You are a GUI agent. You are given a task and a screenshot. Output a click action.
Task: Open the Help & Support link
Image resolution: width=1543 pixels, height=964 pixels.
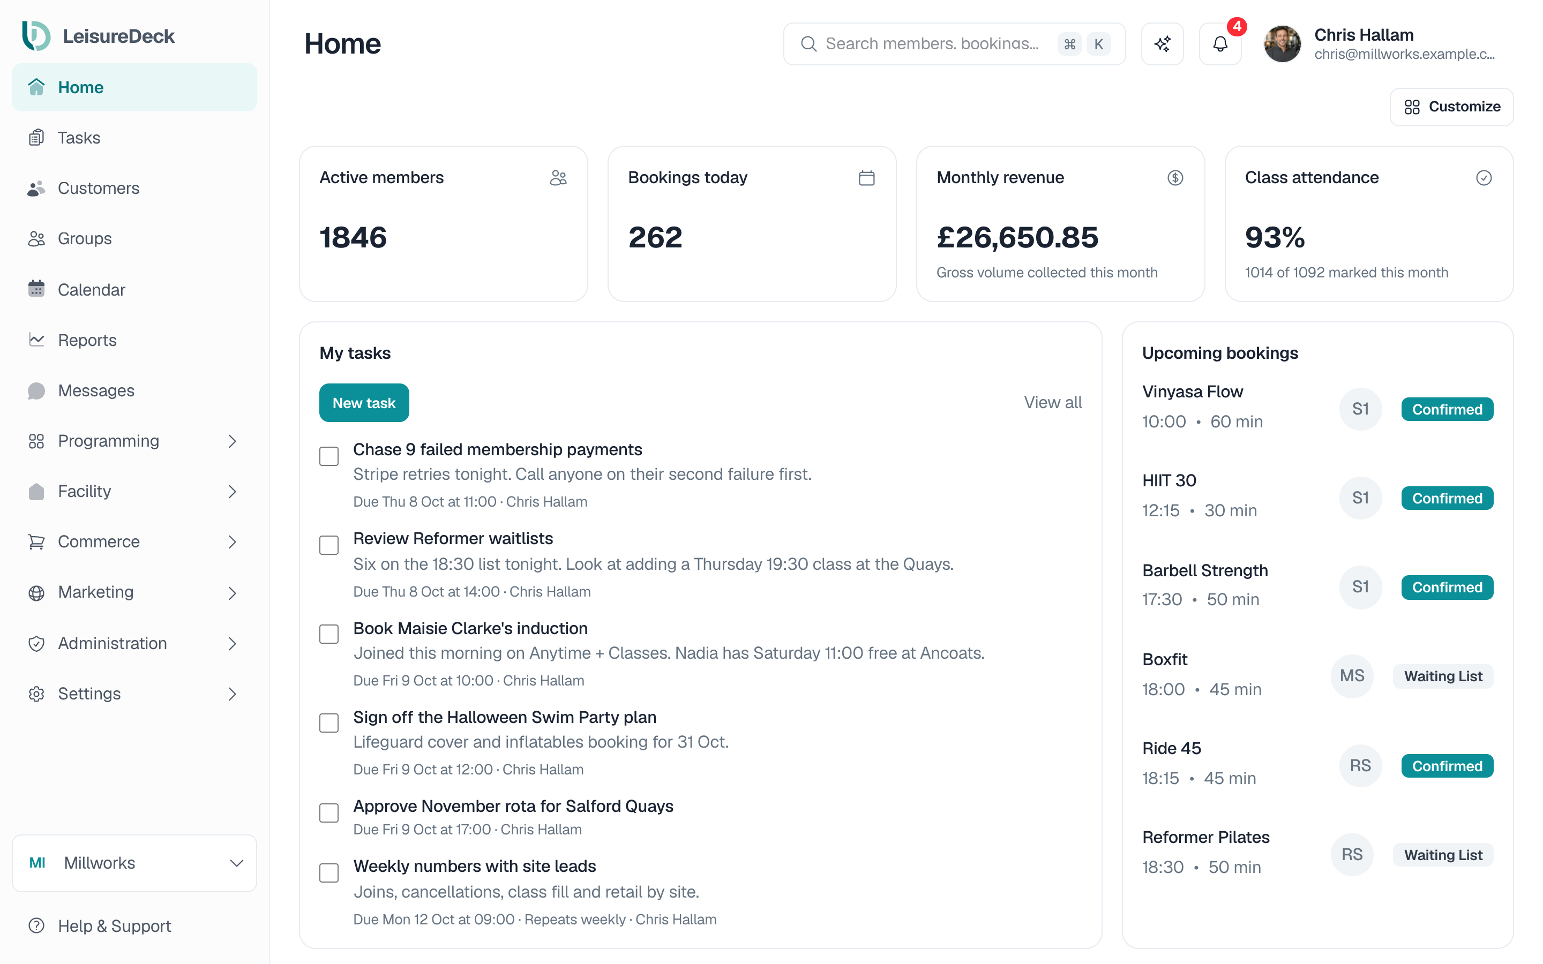click(x=134, y=925)
